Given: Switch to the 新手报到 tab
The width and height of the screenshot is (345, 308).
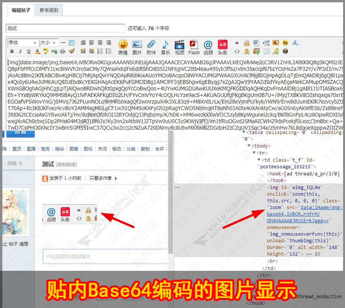Looking at the screenshot, I should [x=49, y=10].
